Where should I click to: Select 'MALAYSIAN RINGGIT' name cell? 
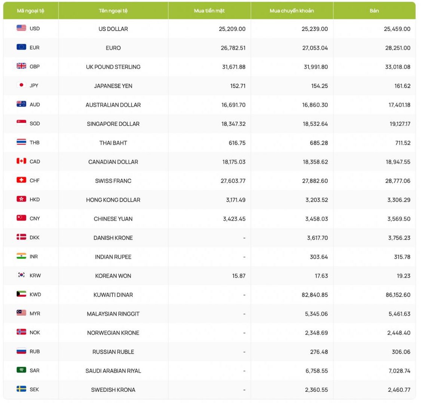pyautogui.click(x=113, y=314)
